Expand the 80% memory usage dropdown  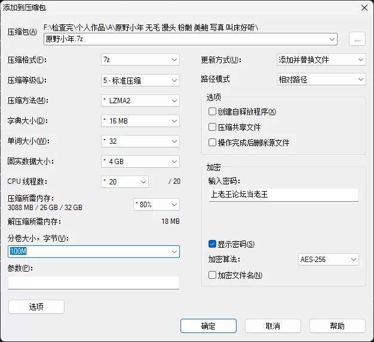click(x=157, y=205)
